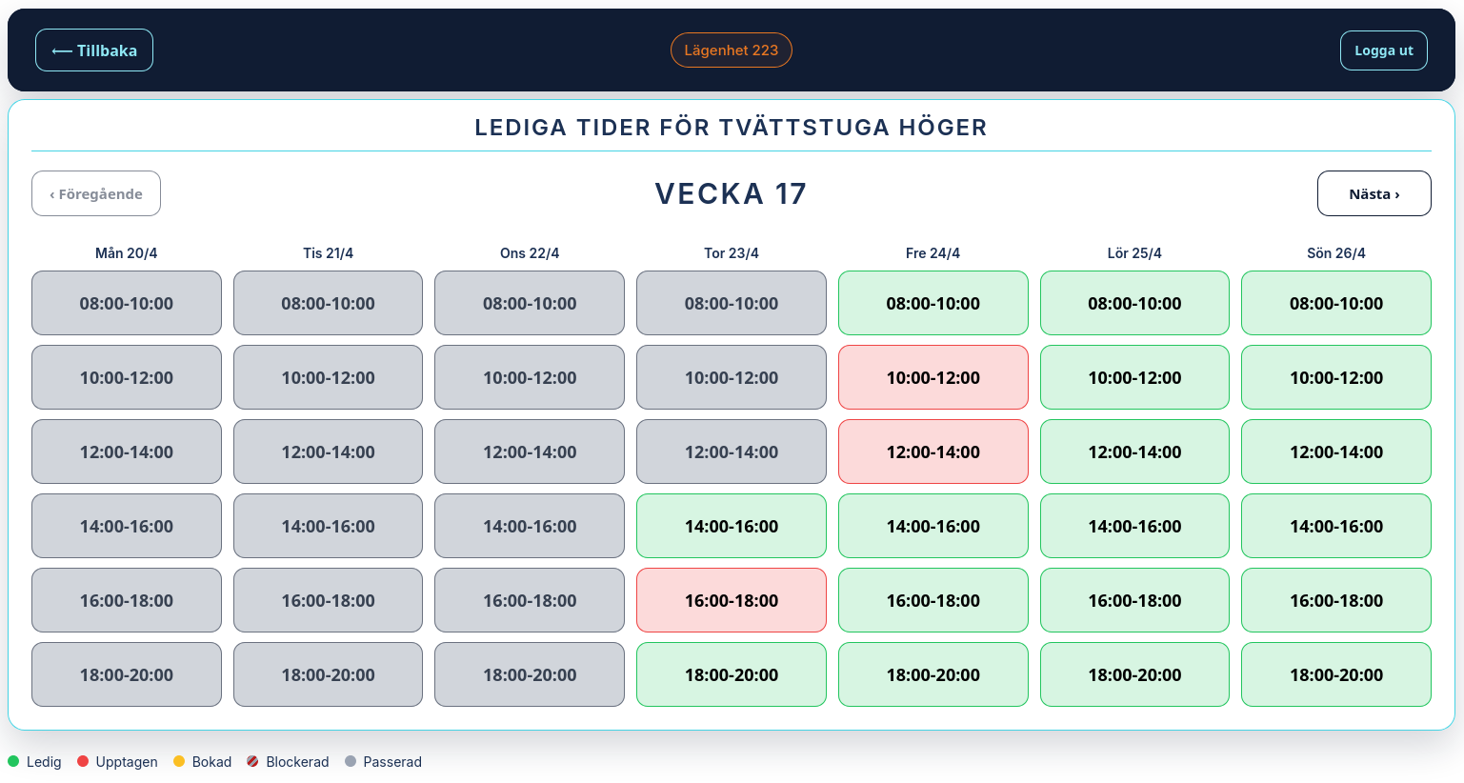This screenshot has width=1464, height=783.
Task: Click occupied Friday 10:00-12:00 slot
Action: click(x=933, y=377)
